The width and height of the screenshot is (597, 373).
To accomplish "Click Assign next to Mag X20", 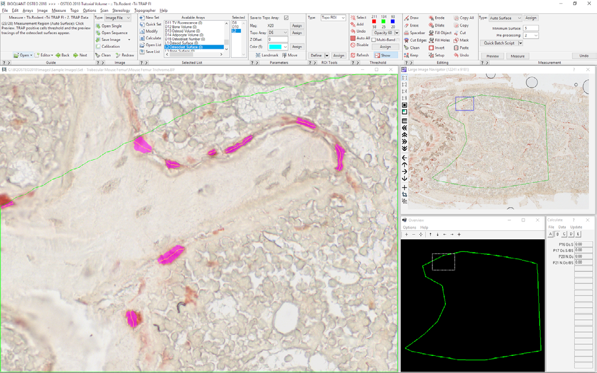I will (x=297, y=25).
